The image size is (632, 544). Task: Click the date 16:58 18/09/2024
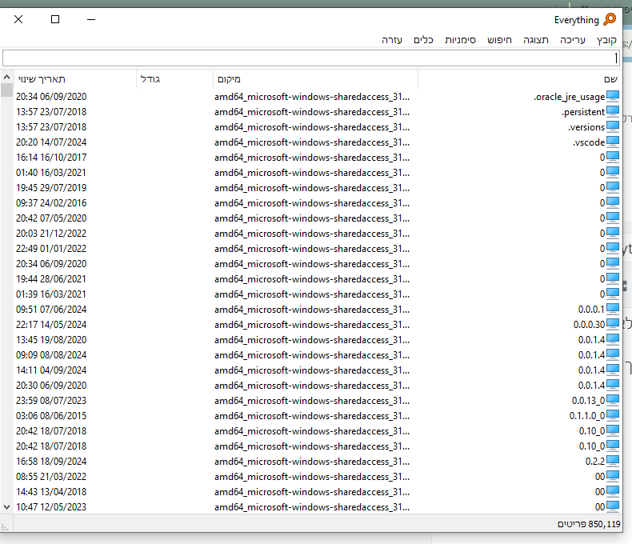click(51, 462)
